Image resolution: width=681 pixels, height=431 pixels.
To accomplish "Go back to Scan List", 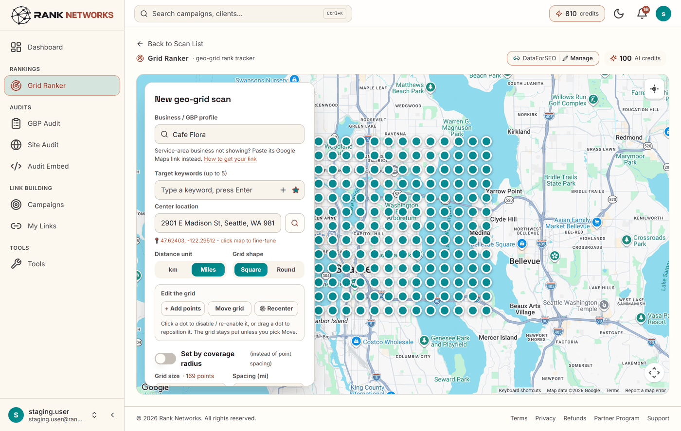I will coord(170,44).
